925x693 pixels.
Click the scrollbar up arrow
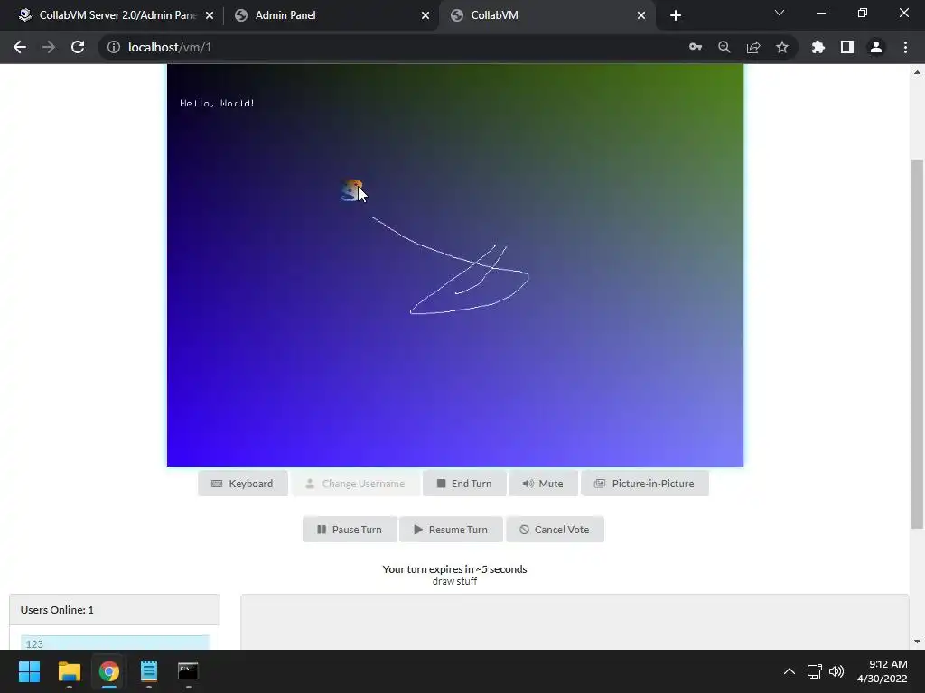(917, 72)
